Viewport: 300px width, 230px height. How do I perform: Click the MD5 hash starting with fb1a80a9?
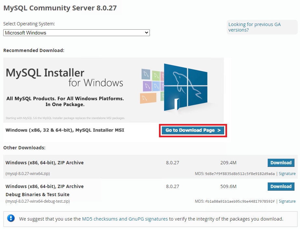[x=240, y=201]
